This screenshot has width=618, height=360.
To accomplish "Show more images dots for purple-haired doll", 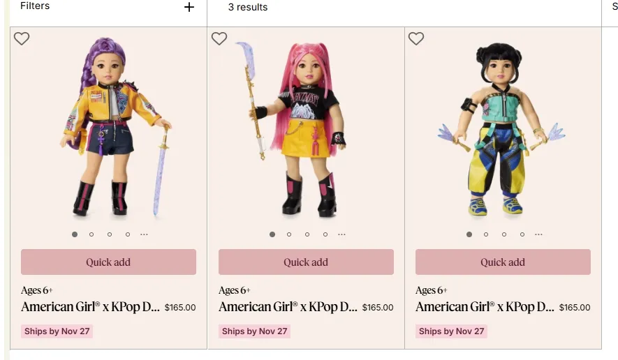I will coord(145,234).
